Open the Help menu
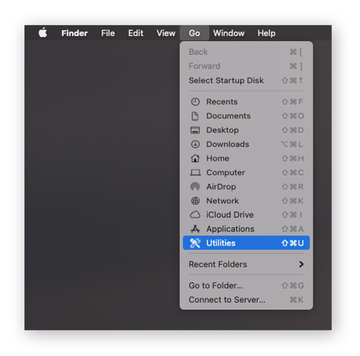 point(266,33)
